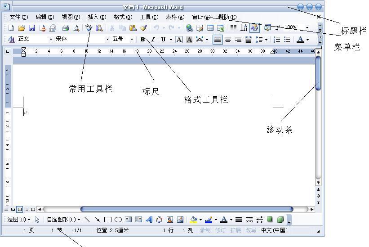Align the text to the right

coord(238,40)
